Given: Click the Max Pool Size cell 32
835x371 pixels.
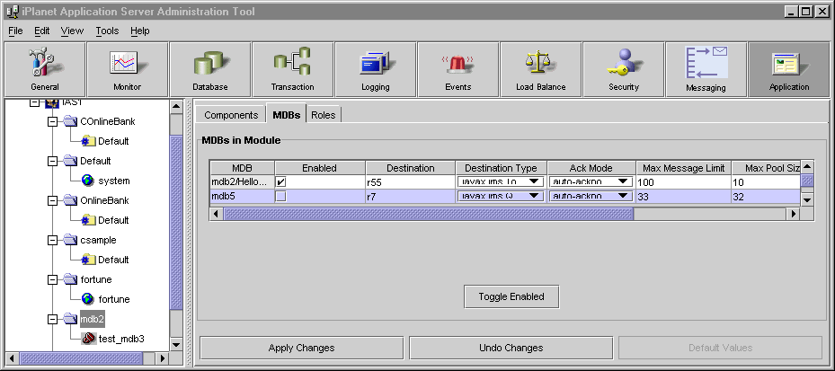Looking at the screenshot, I should click(x=766, y=197).
